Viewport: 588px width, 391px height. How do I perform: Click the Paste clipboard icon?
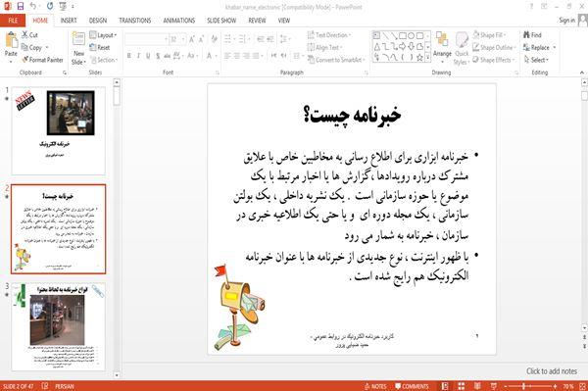pos(11,40)
